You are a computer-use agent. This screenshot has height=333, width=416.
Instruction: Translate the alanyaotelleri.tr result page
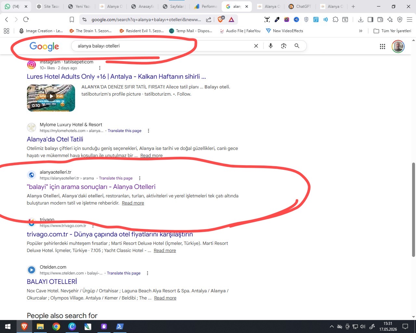(x=116, y=178)
